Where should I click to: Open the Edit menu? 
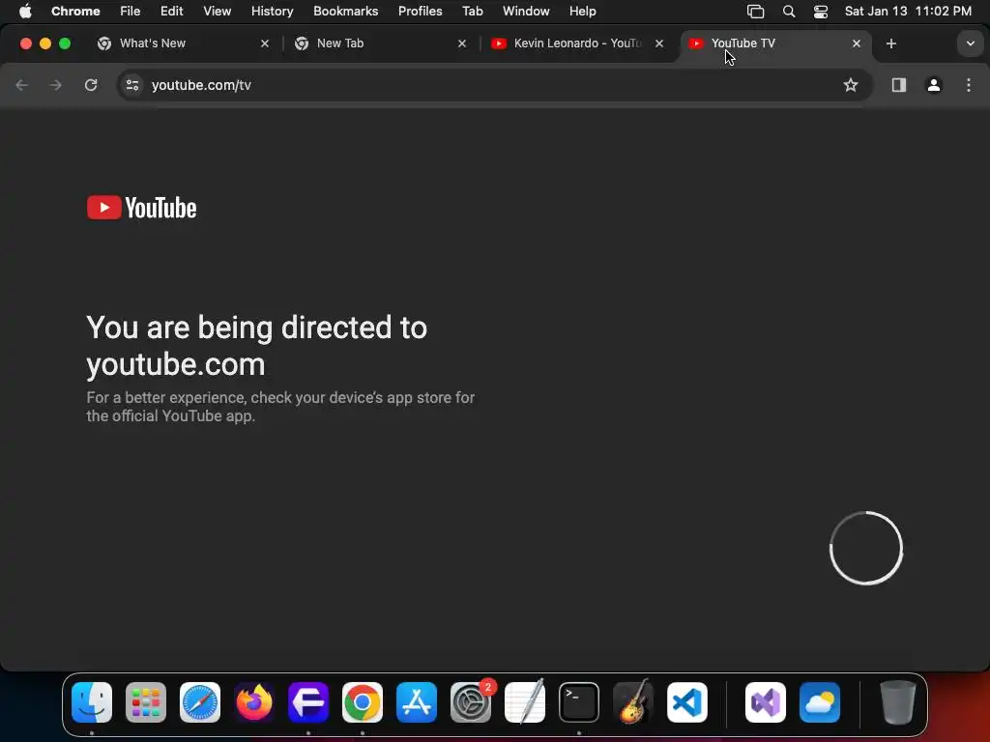[171, 11]
